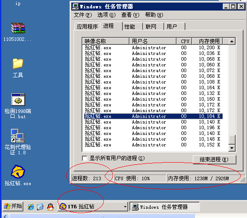The height and width of the screenshot is (218, 247).
Task: Switch to the 应用程序 tab
Action: 87,26
